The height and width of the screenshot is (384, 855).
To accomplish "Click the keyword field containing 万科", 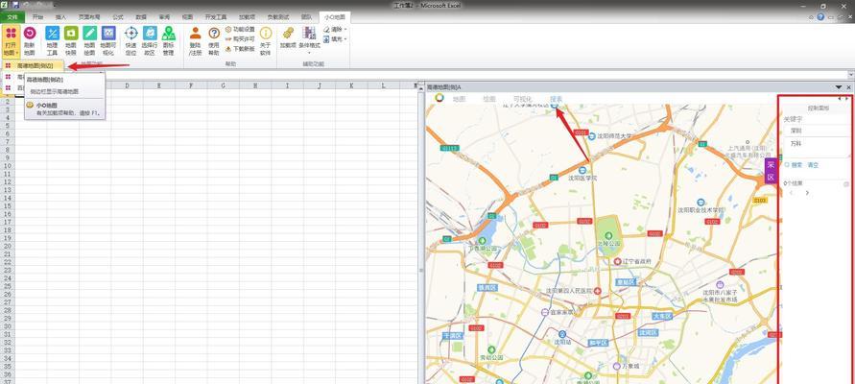I will pyautogui.click(x=816, y=147).
